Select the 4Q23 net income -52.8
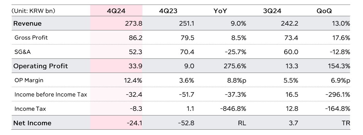Screen dimensions: 363x135 (x=185, y=123)
